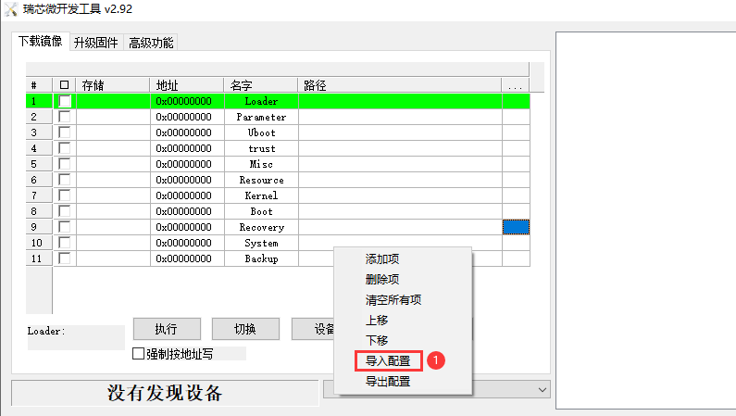Screen dimensions: 736x416
Task: Click the 切换 button
Action: pos(245,329)
